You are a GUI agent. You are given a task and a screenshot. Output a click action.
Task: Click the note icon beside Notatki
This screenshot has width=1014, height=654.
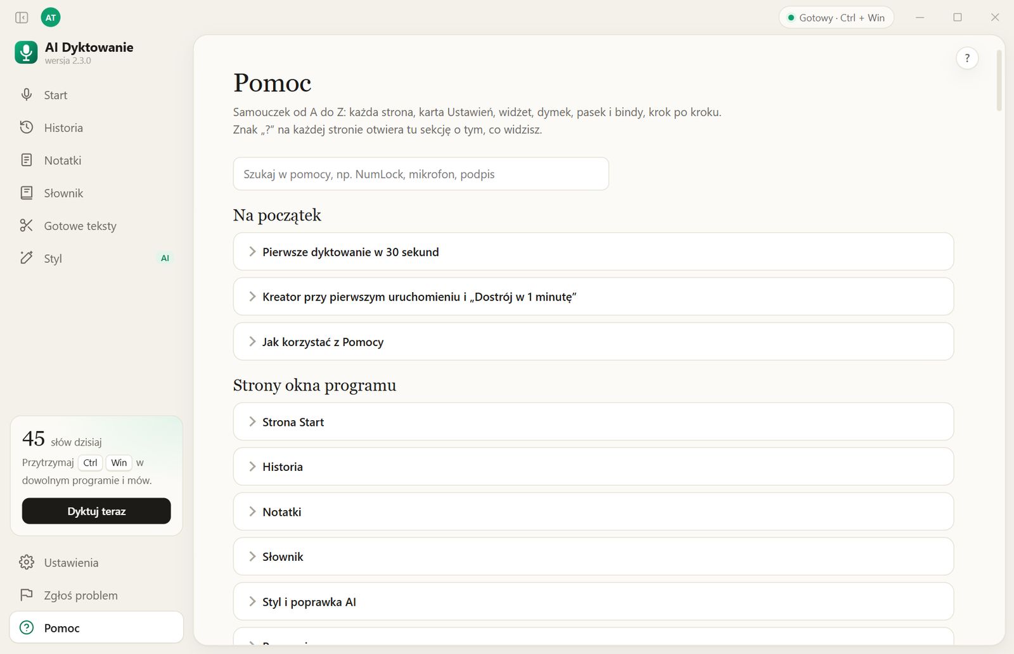pyautogui.click(x=27, y=160)
